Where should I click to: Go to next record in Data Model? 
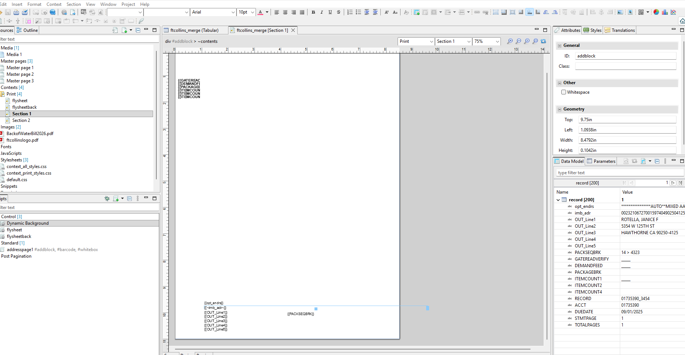pos(673,183)
